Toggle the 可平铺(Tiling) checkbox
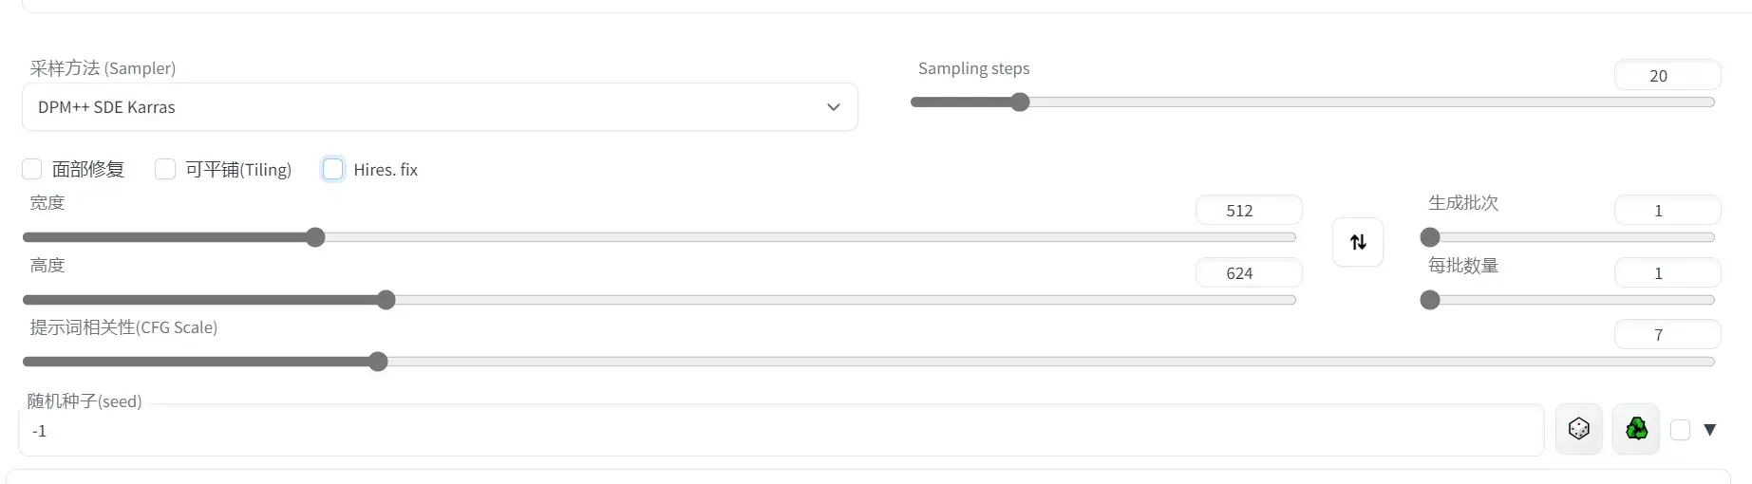Viewport: 1752px width, 484px height. [165, 169]
